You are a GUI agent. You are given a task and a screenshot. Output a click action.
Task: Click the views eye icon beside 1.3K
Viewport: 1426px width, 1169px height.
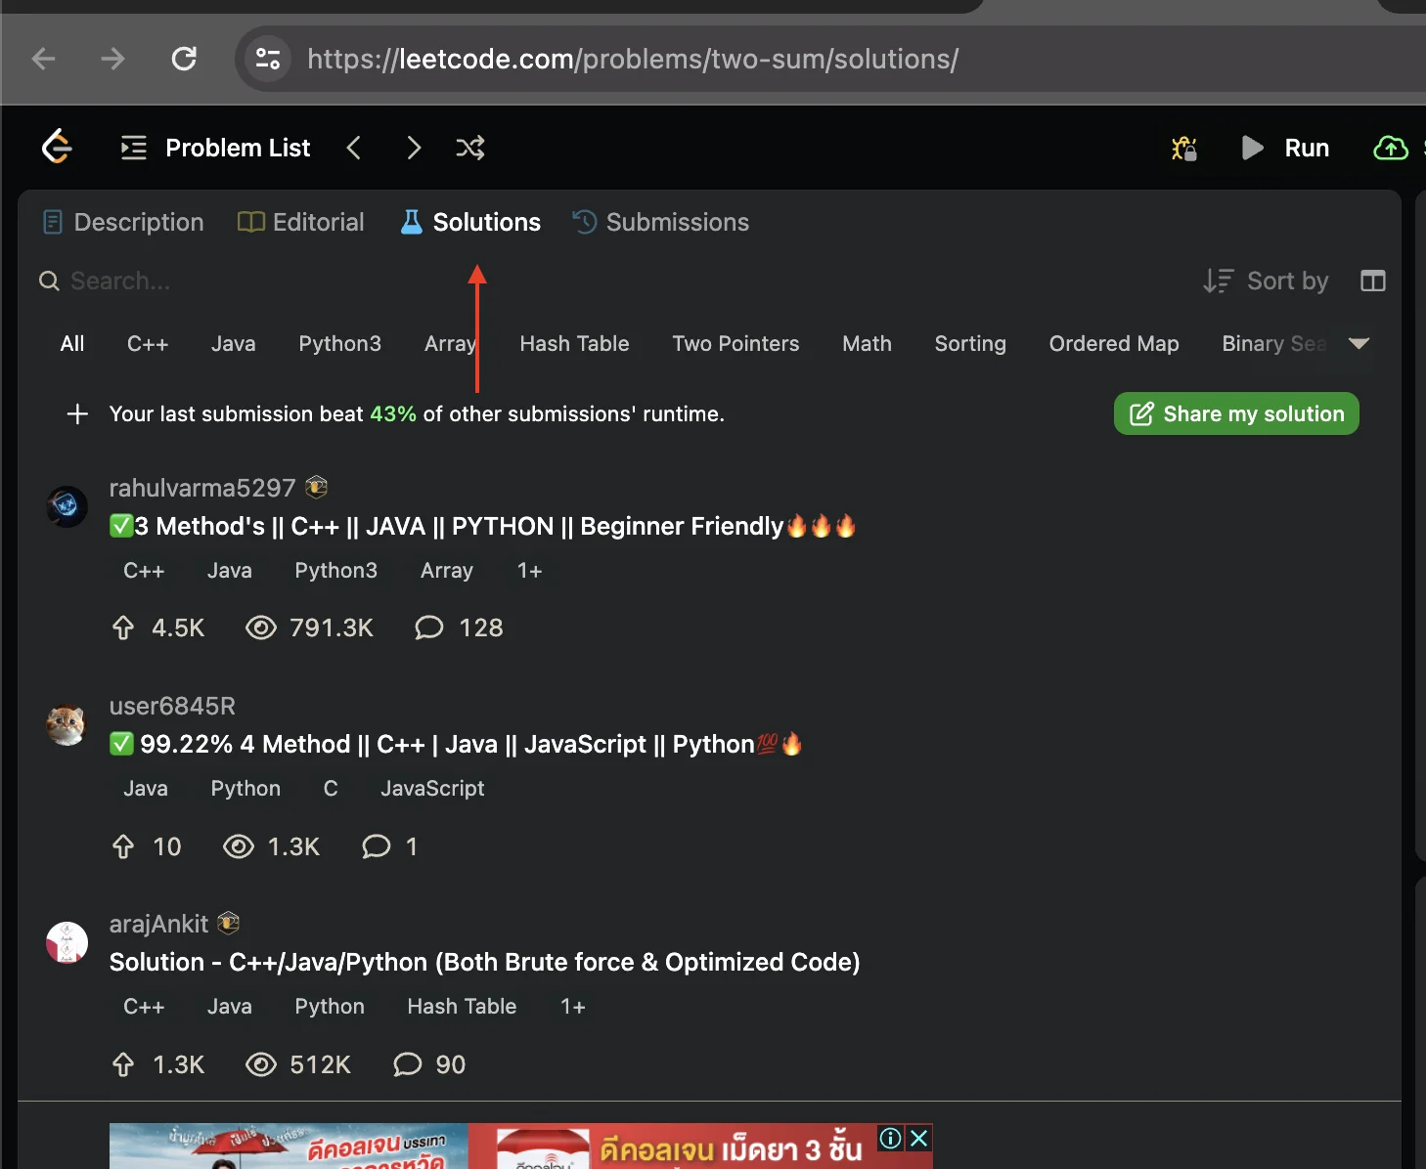click(239, 846)
